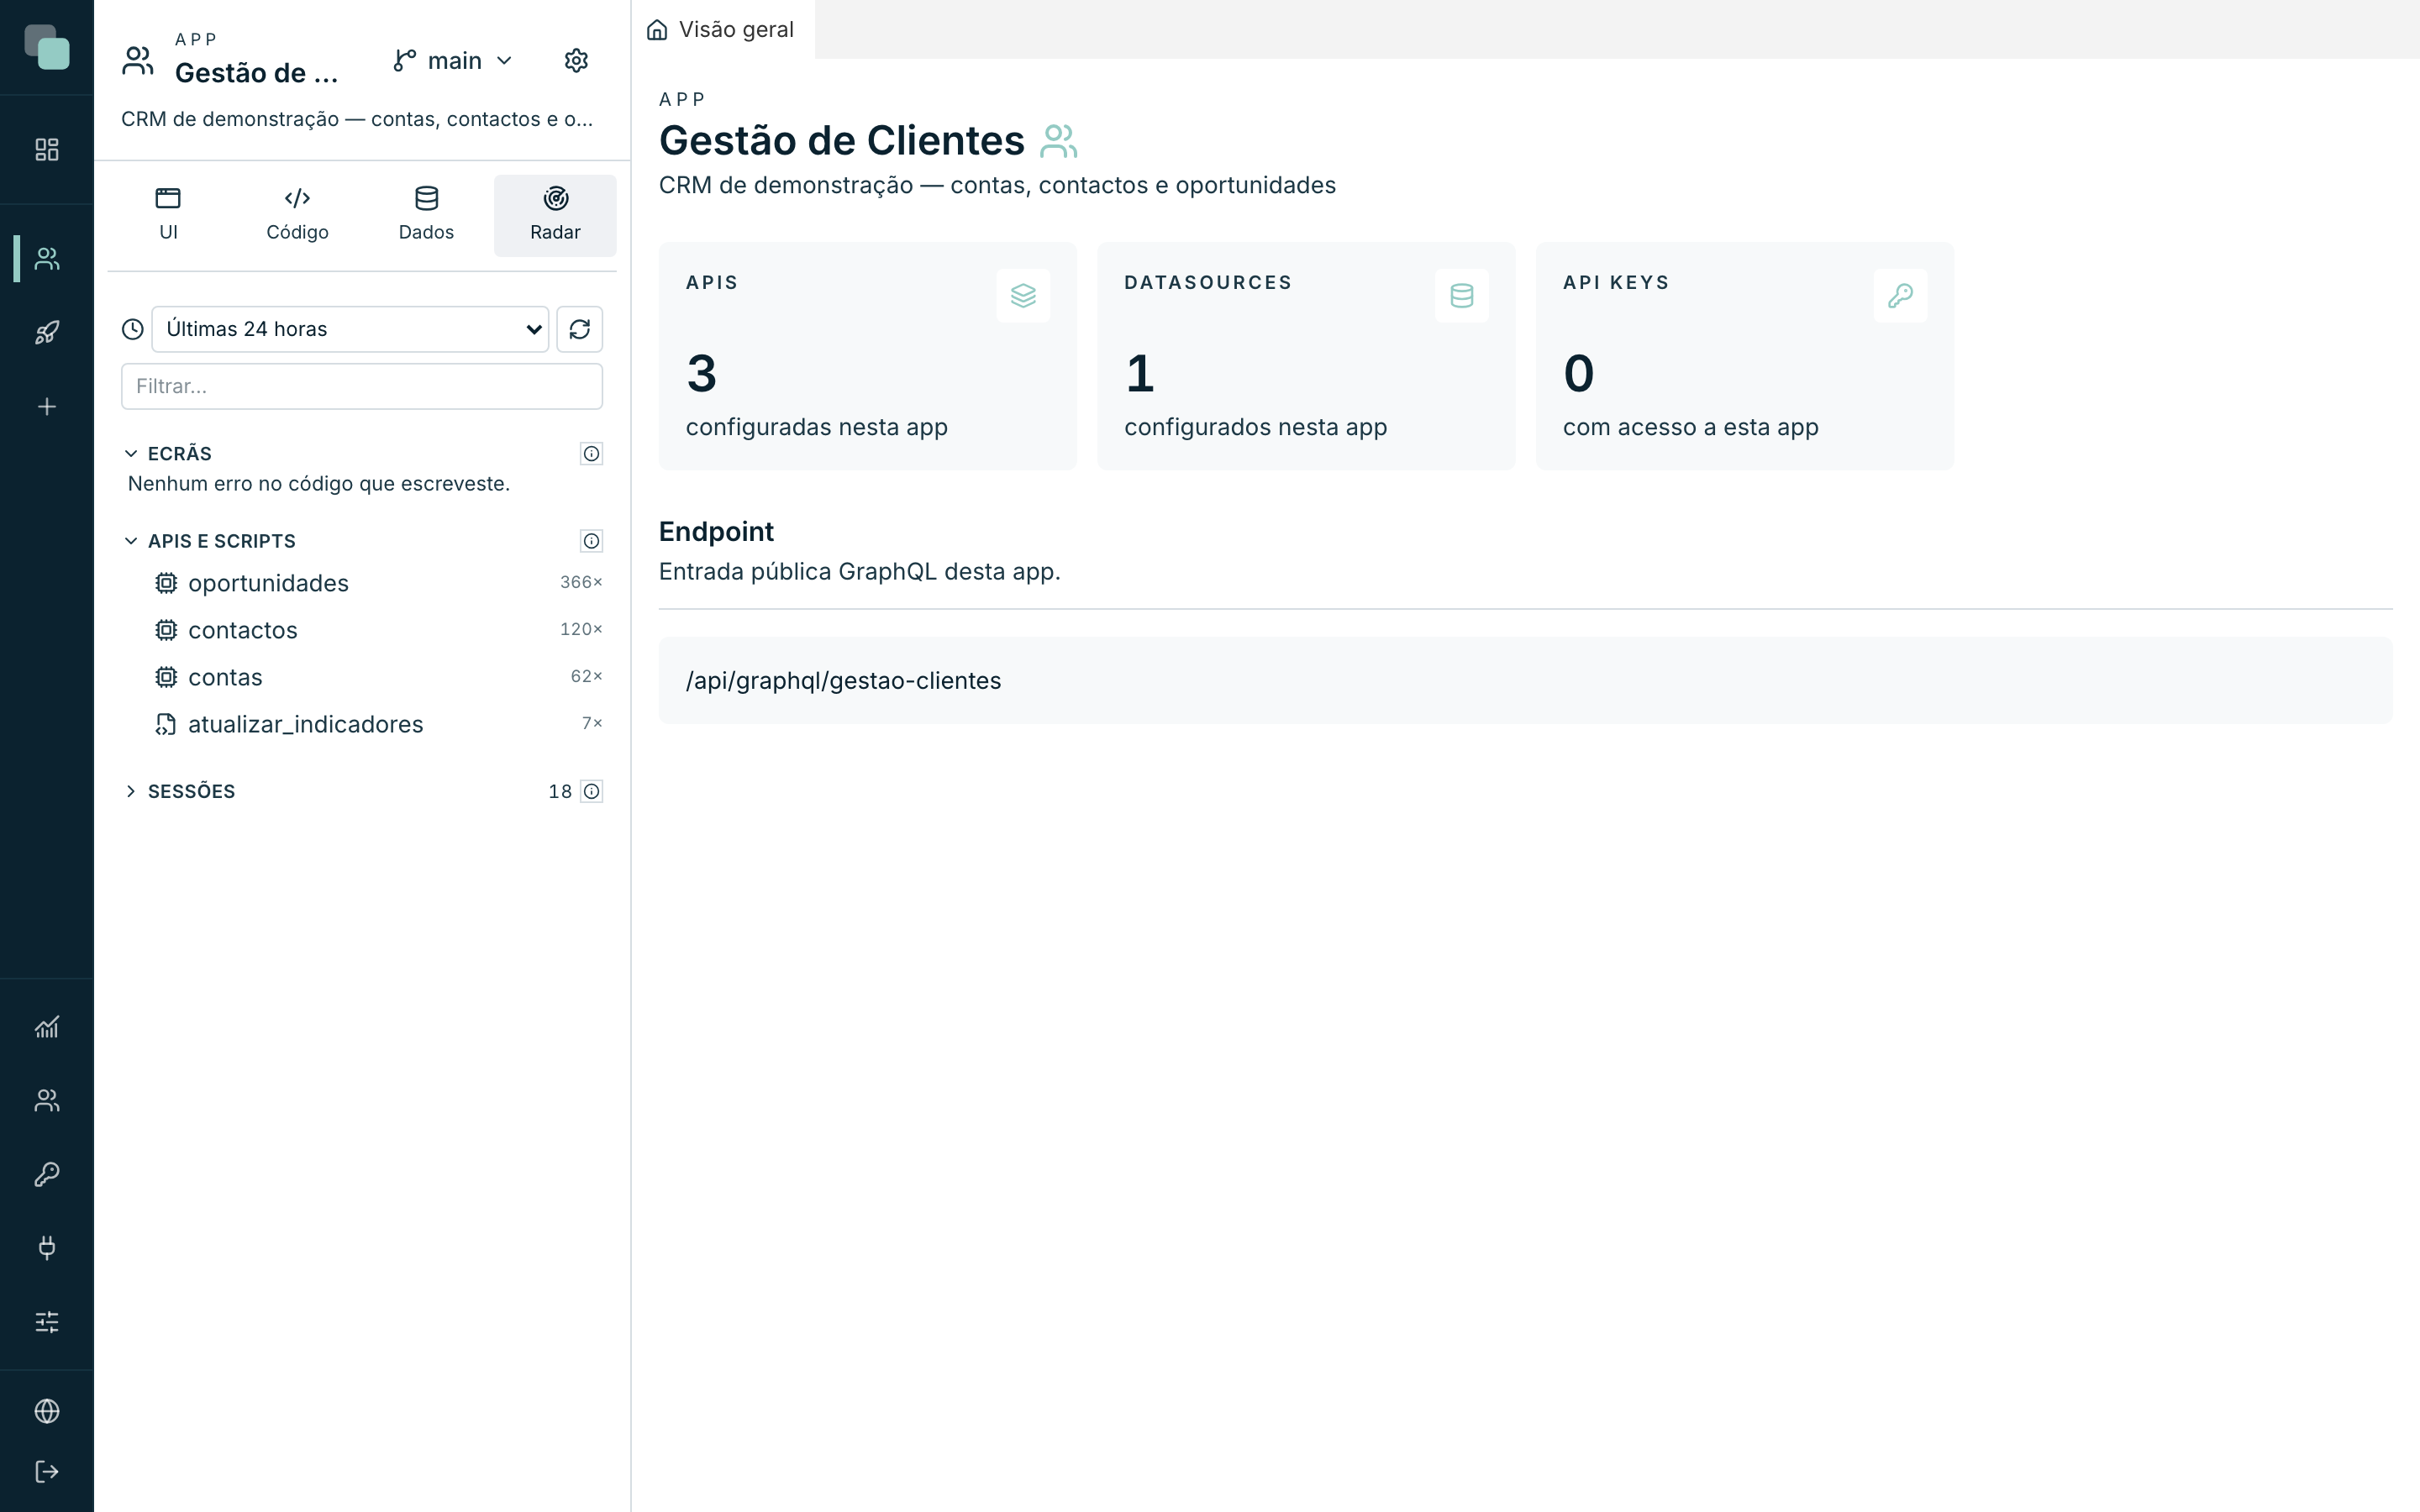The width and height of the screenshot is (2420, 1512).
Task: Click the Nenhum erro no código message
Action: pos(319,484)
